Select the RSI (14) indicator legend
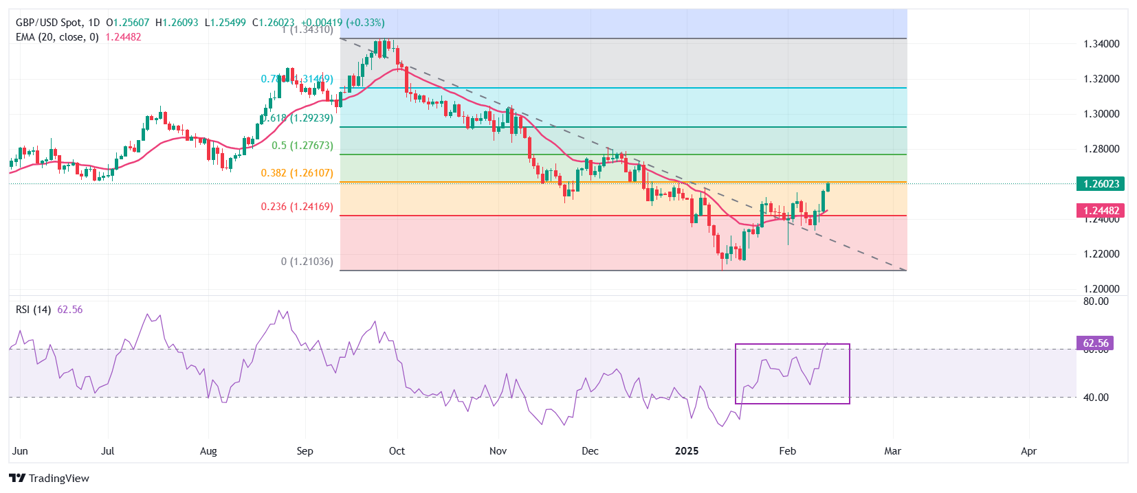Image resolution: width=1137 pixels, height=493 pixels. [x=33, y=310]
